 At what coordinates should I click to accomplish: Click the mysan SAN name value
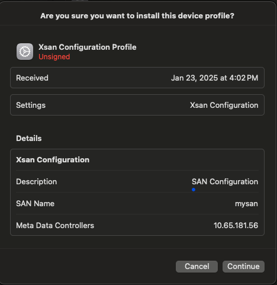[x=246, y=204]
